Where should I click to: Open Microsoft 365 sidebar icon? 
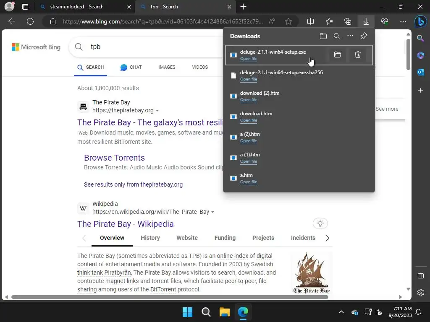coord(420,55)
